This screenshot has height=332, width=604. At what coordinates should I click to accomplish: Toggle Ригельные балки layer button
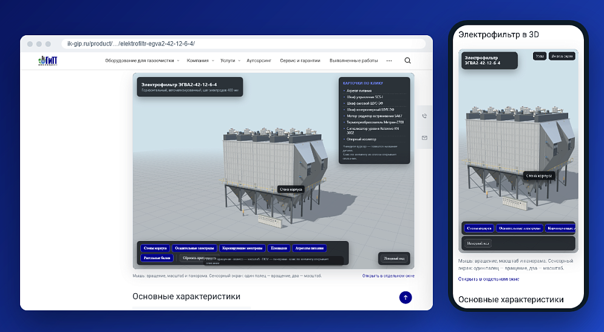[x=157, y=258]
